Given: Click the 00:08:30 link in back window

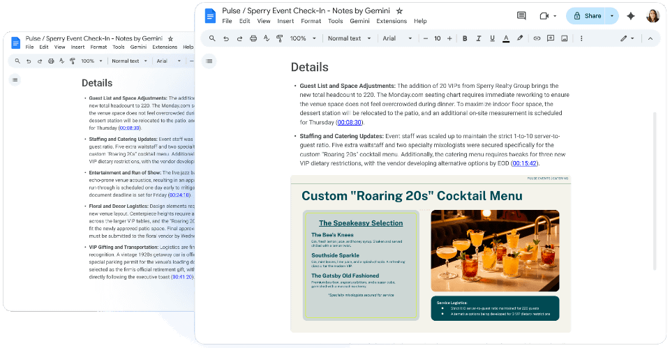Looking at the screenshot, I should [129, 128].
